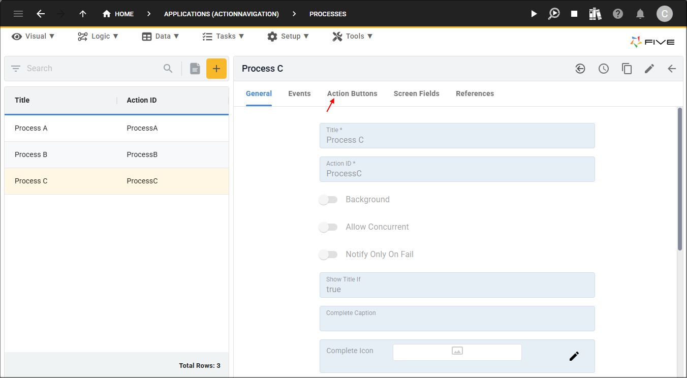The image size is (687, 378).
Task: Open the help question mark icon
Action: pos(617,14)
